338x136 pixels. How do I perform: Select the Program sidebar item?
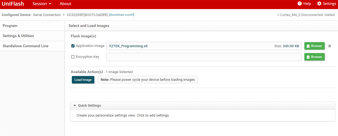[x=32, y=26]
